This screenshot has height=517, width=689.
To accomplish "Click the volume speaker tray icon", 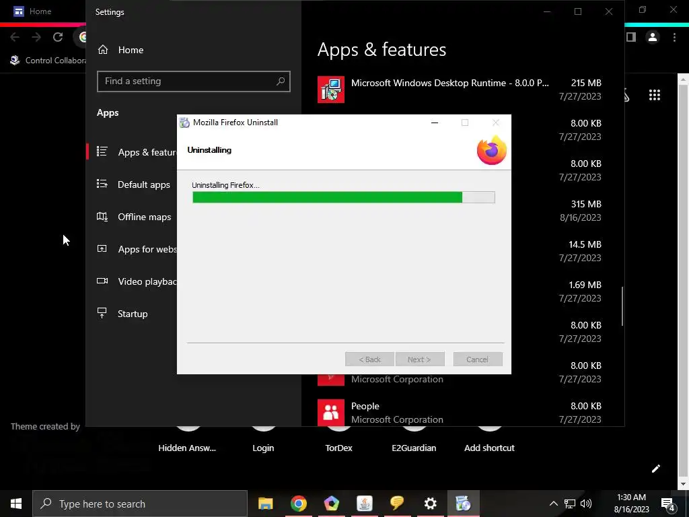I will [586, 504].
